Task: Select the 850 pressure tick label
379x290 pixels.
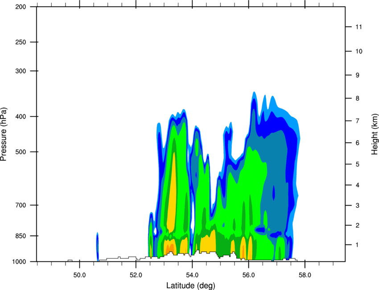Action: coord(21,236)
